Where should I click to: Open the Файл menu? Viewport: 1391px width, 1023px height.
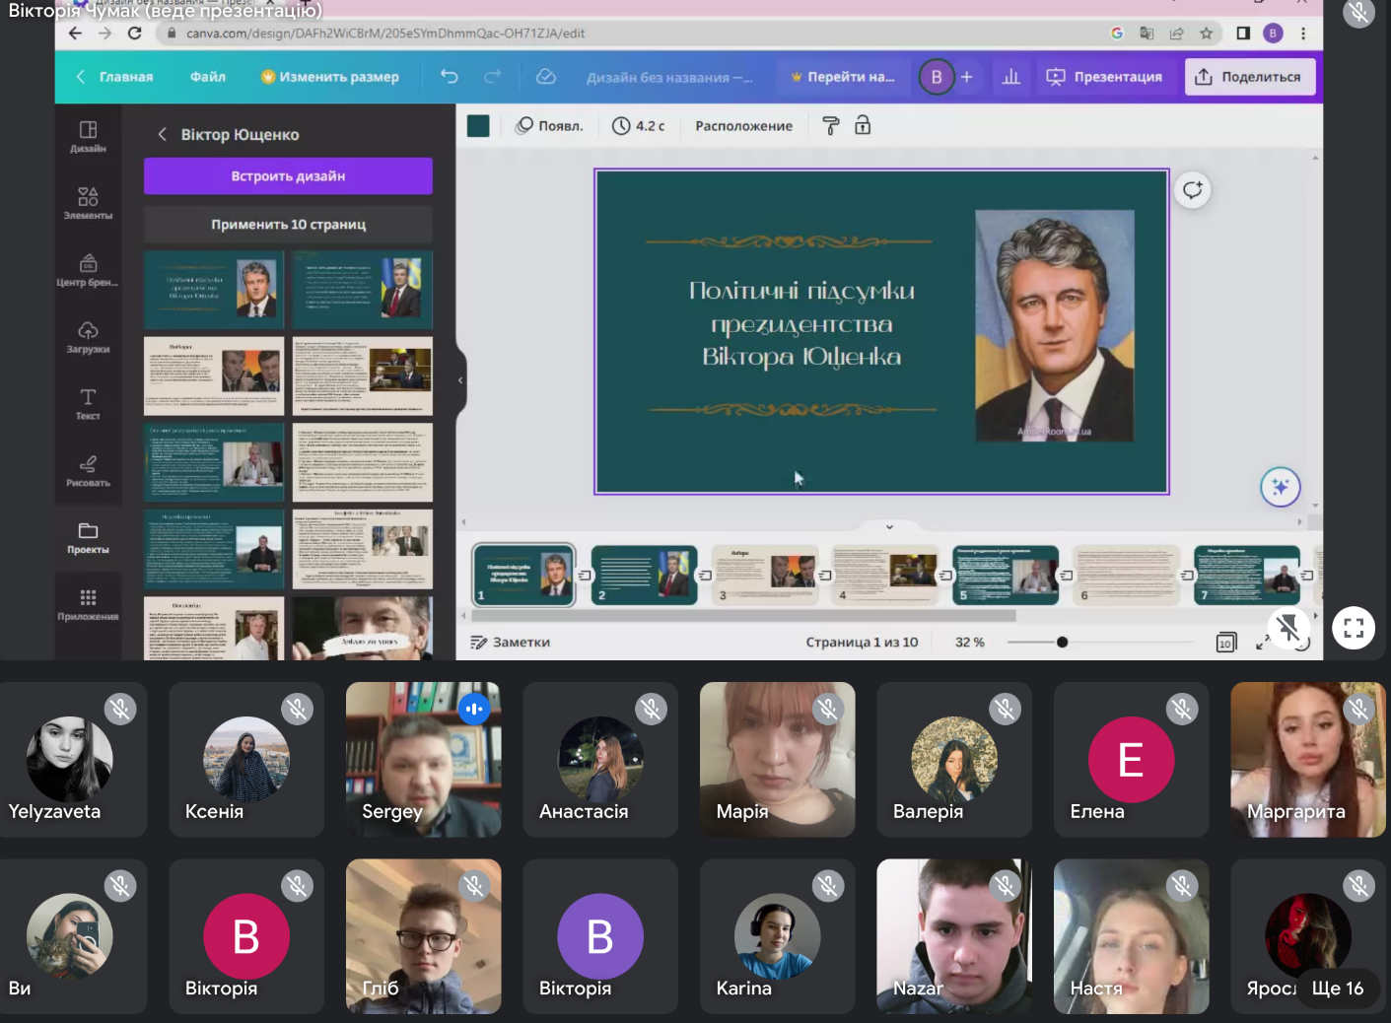tap(207, 77)
